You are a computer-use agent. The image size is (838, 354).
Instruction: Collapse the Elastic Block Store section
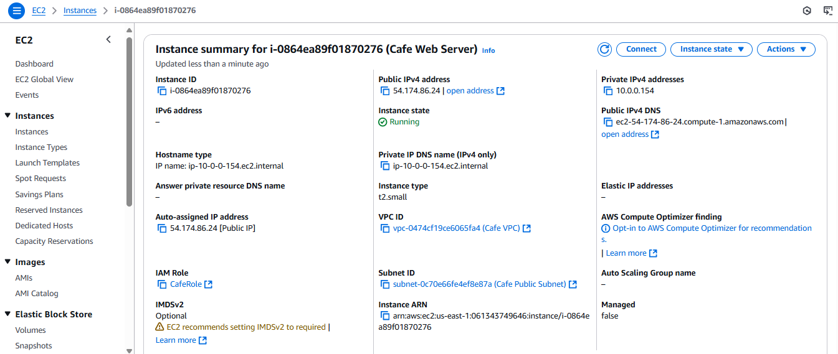coord(7,314)
